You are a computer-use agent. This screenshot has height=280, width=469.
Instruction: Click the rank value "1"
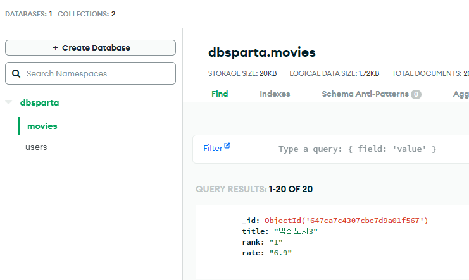276,242
